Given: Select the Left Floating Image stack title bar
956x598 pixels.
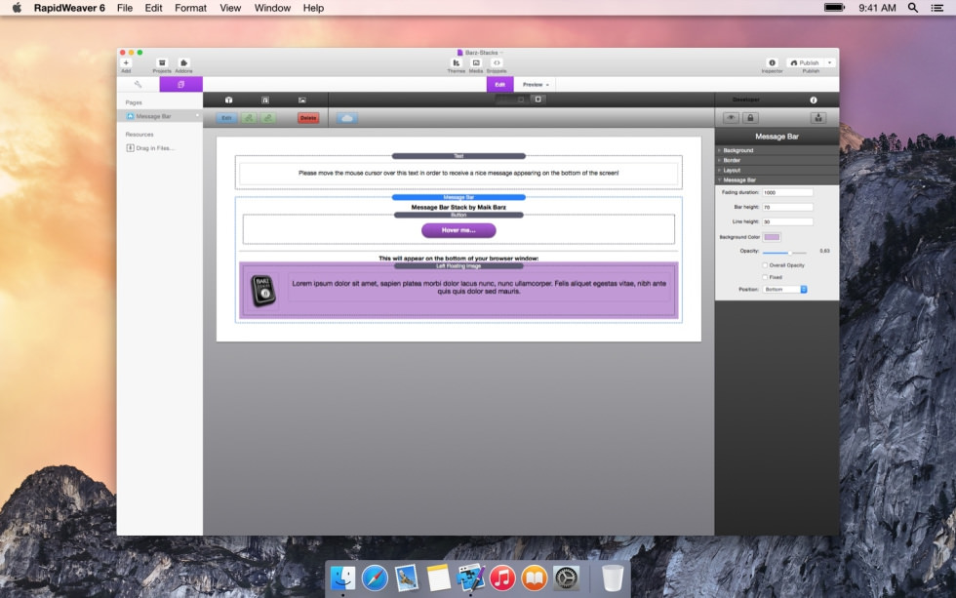Looking at the screenshot, I should (x=458, y=266).
